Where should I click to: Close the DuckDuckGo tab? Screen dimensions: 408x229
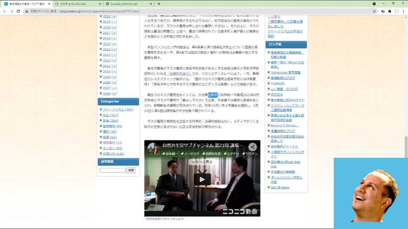click(100, 4)
